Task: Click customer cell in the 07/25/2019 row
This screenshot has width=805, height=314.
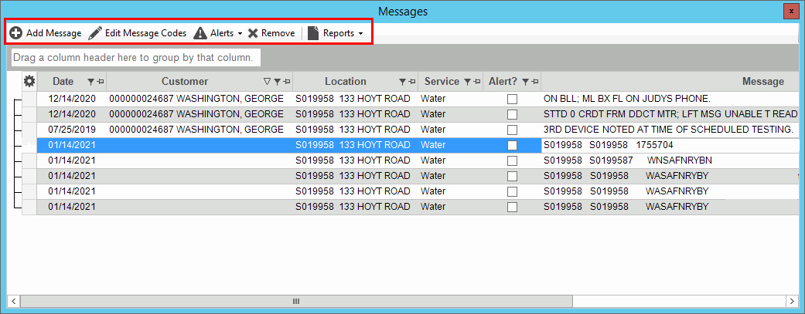Action: click(200, 130)
